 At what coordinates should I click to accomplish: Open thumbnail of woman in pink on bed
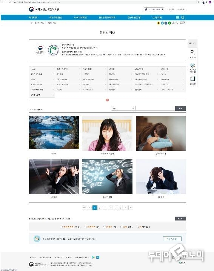(x=107, y=133)
